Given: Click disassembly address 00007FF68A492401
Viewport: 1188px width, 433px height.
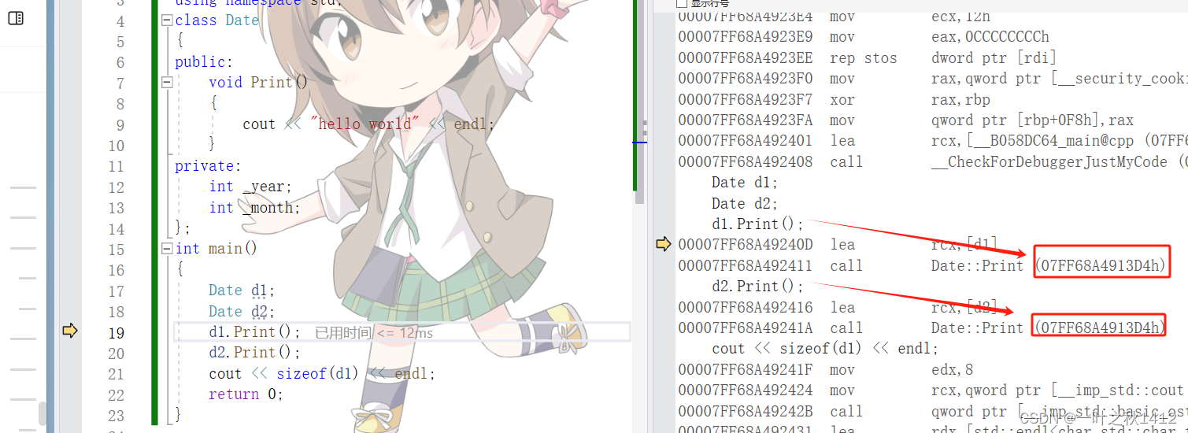Looking at the screenshot, I should pos(745,141).
